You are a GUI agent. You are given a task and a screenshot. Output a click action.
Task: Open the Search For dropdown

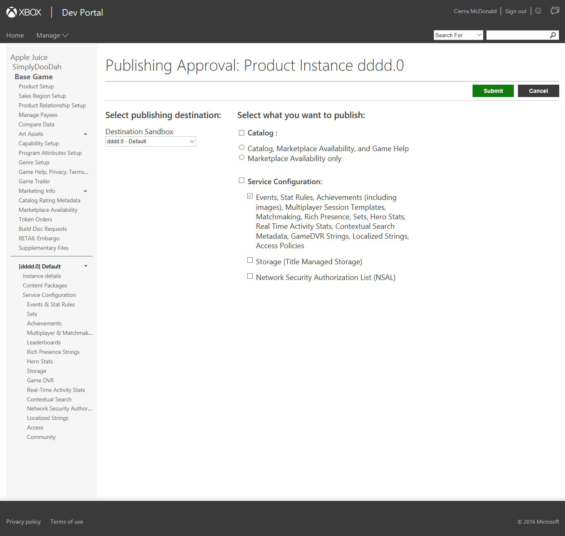(458, 35)
